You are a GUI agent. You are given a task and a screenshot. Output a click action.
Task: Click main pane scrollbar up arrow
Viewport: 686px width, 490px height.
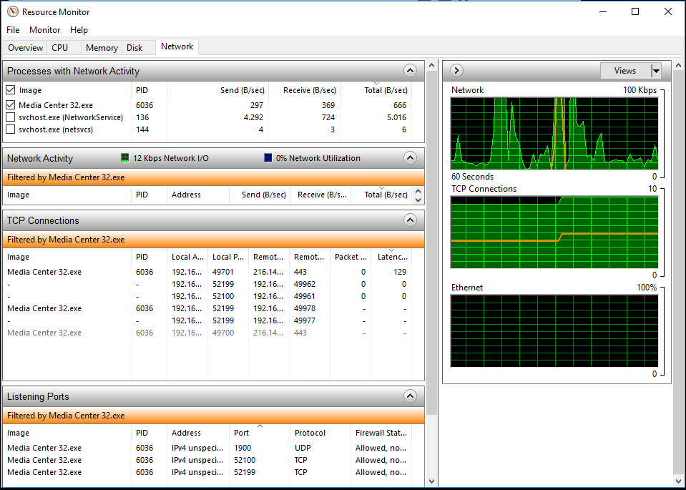(x=431, y=66)
